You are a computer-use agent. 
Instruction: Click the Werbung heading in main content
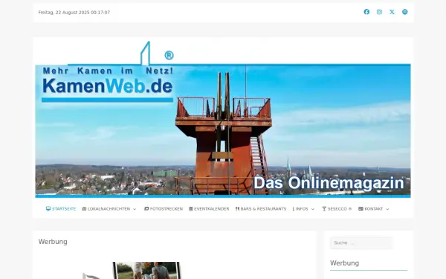coord(53,242)
